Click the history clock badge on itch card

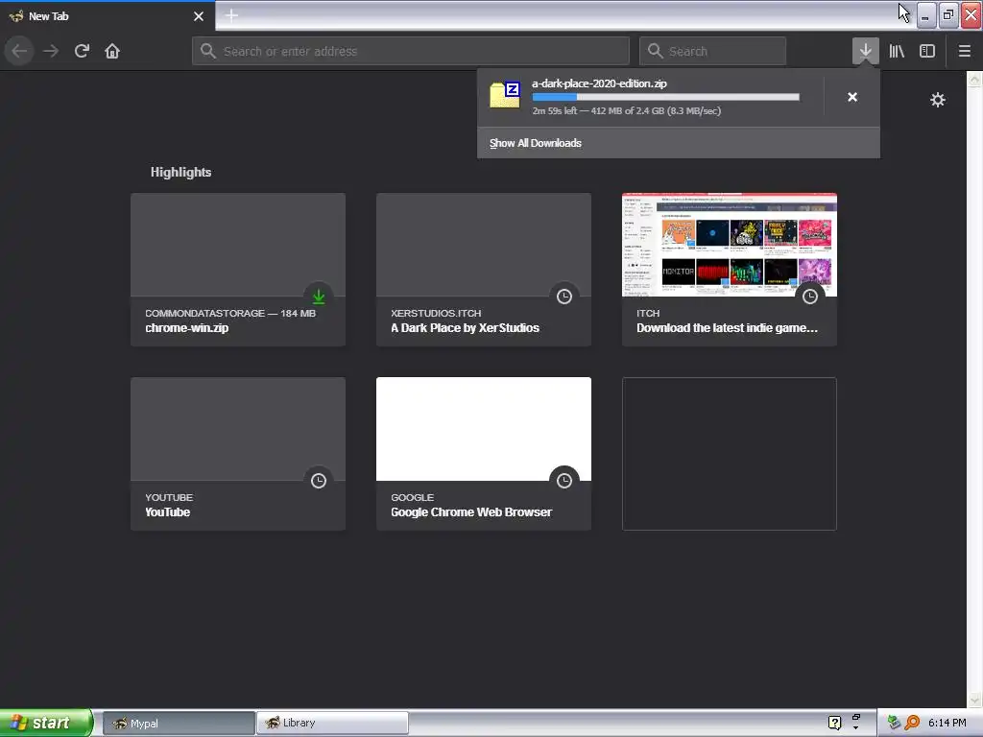pyautogui.click(x=810, y=297)
